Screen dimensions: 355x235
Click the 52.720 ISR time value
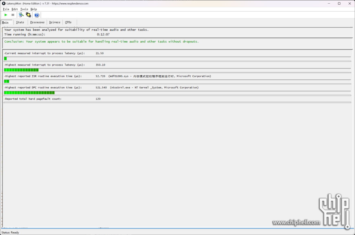[100, 76]
